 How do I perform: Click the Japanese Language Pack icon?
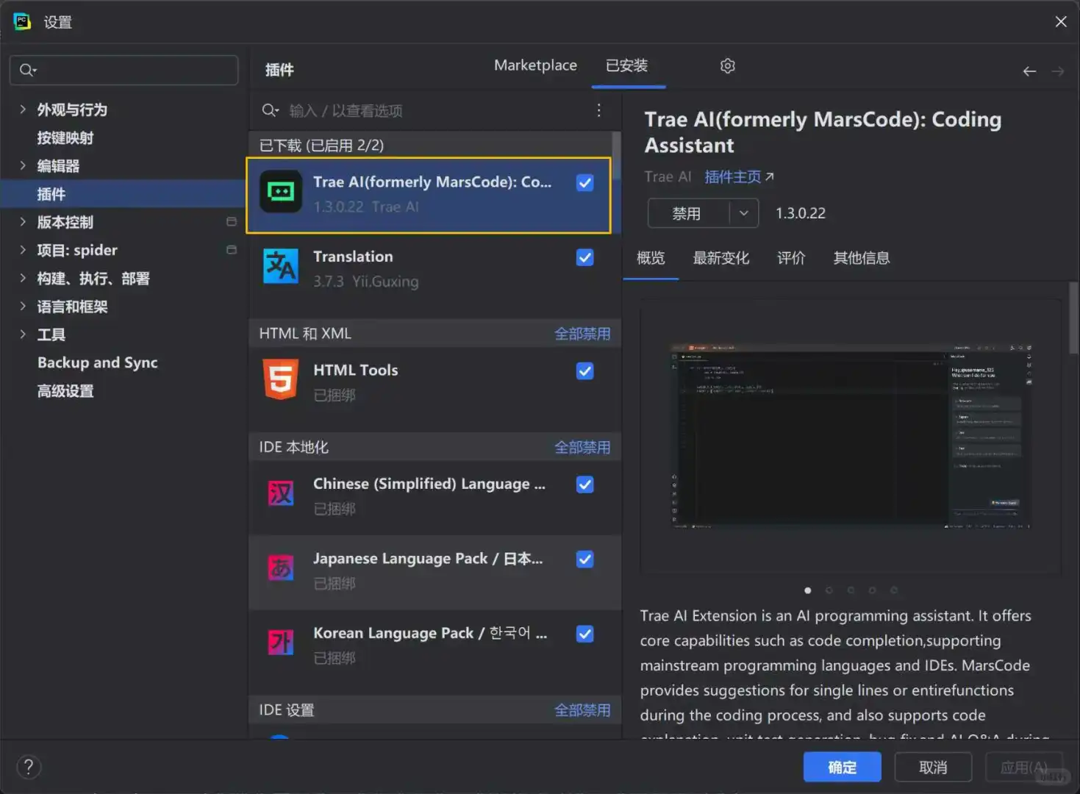(281, 568)
